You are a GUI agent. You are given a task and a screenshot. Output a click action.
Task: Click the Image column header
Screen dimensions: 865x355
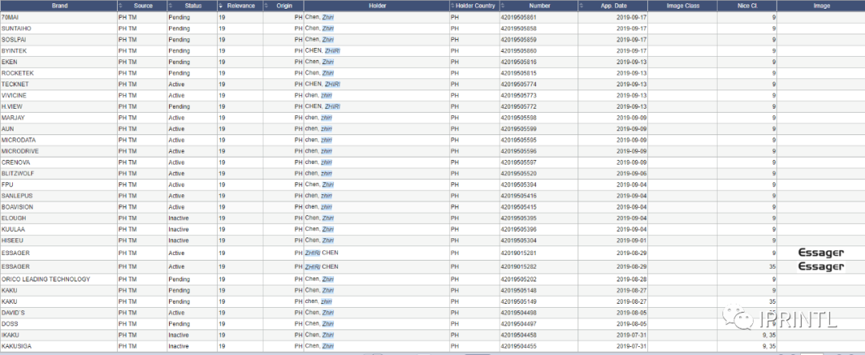(x=822, y=6)
